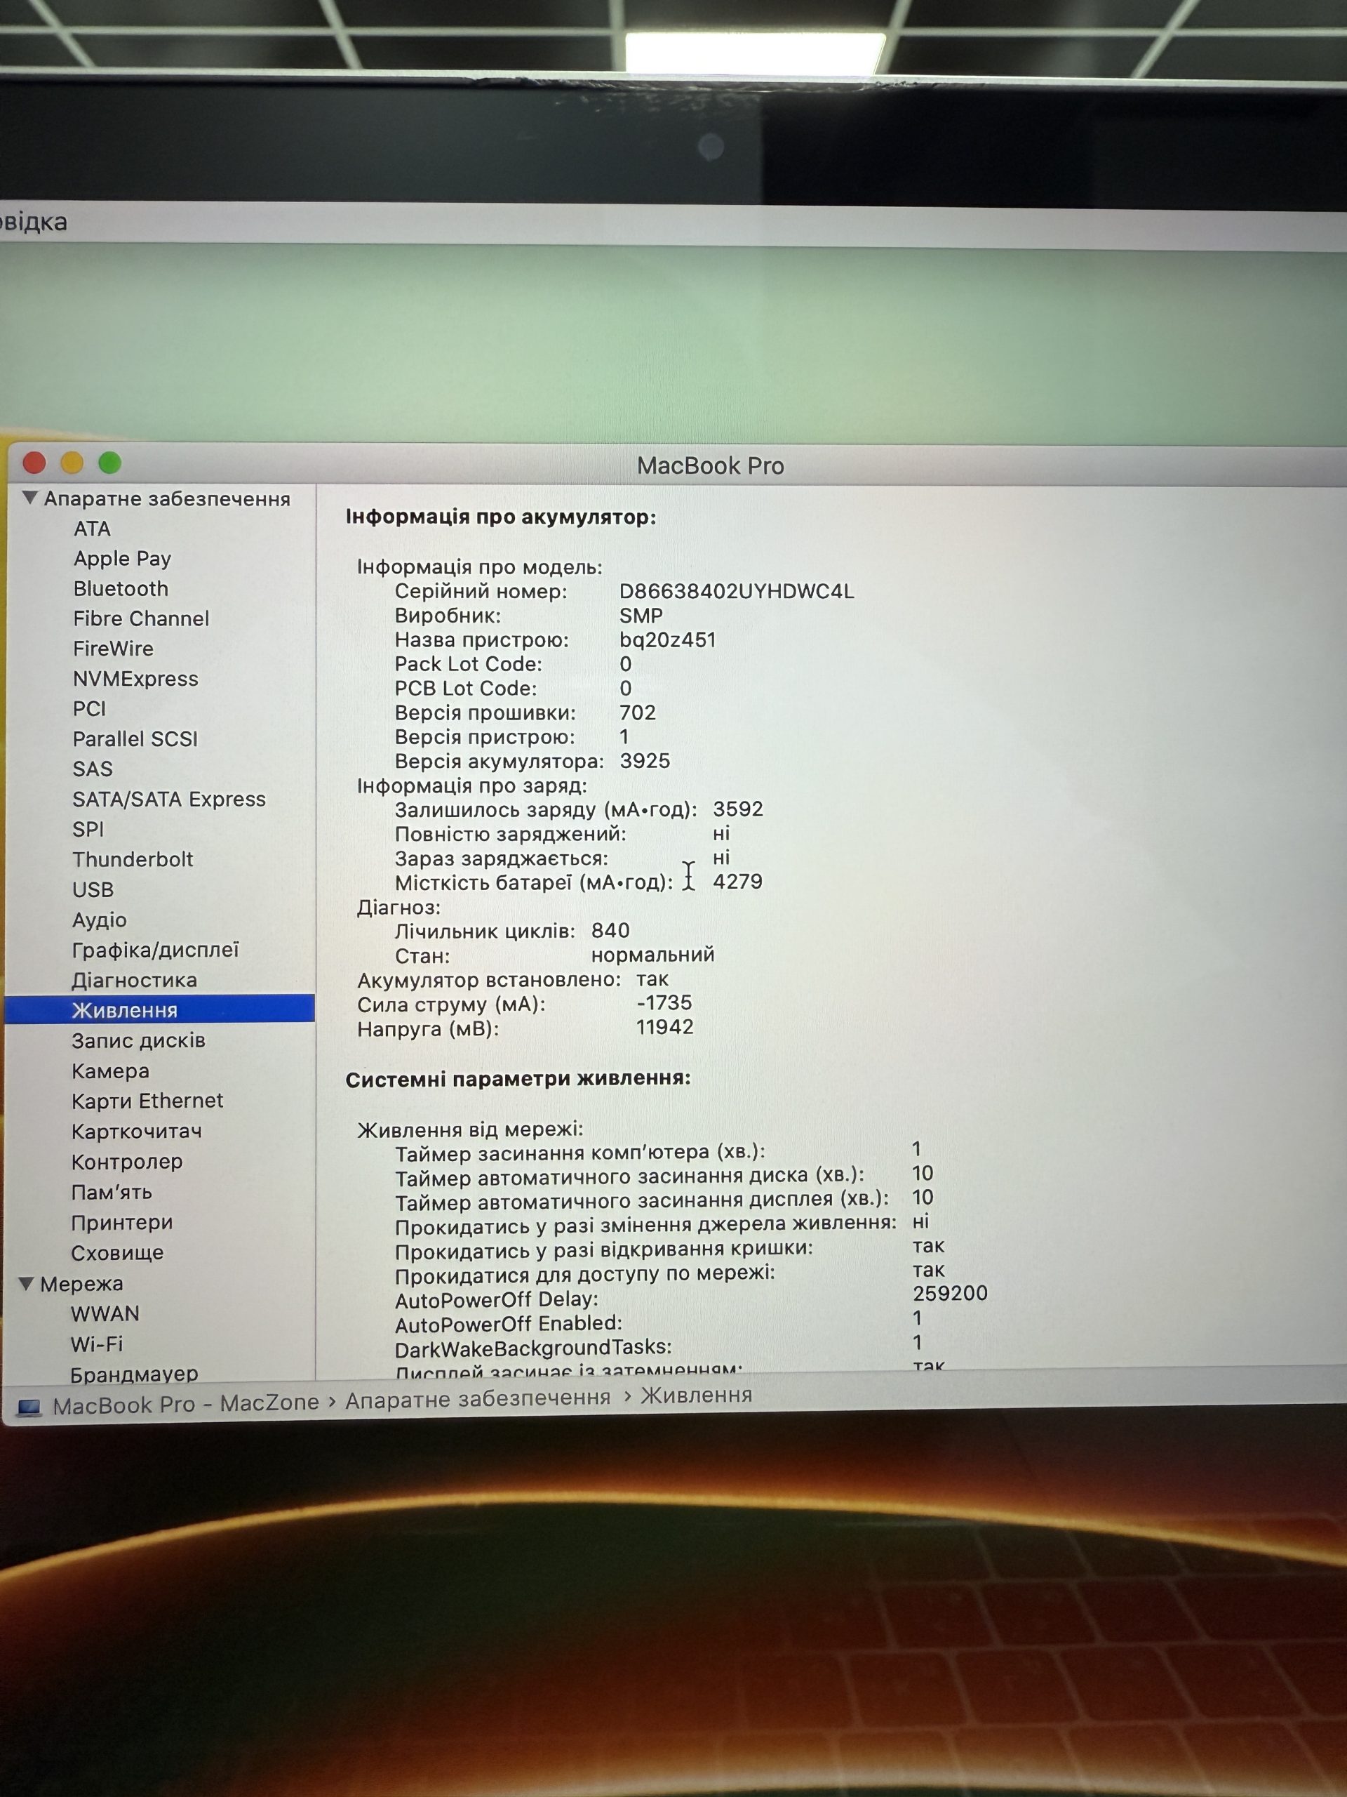Image resolution: width=1347 pixels, height=1797 pixels.
Task: Click the red close window button
Action: point(34,463)
